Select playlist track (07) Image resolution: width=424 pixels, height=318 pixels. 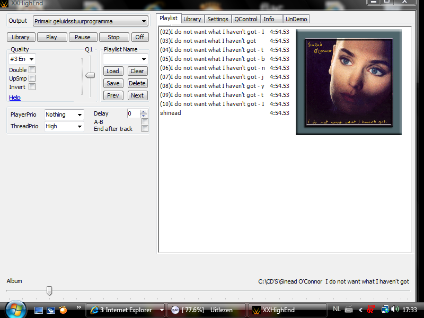coord(224,77)
